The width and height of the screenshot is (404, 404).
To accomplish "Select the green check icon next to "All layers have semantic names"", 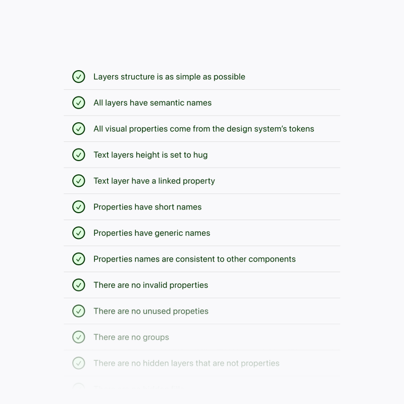I will 79,103.
